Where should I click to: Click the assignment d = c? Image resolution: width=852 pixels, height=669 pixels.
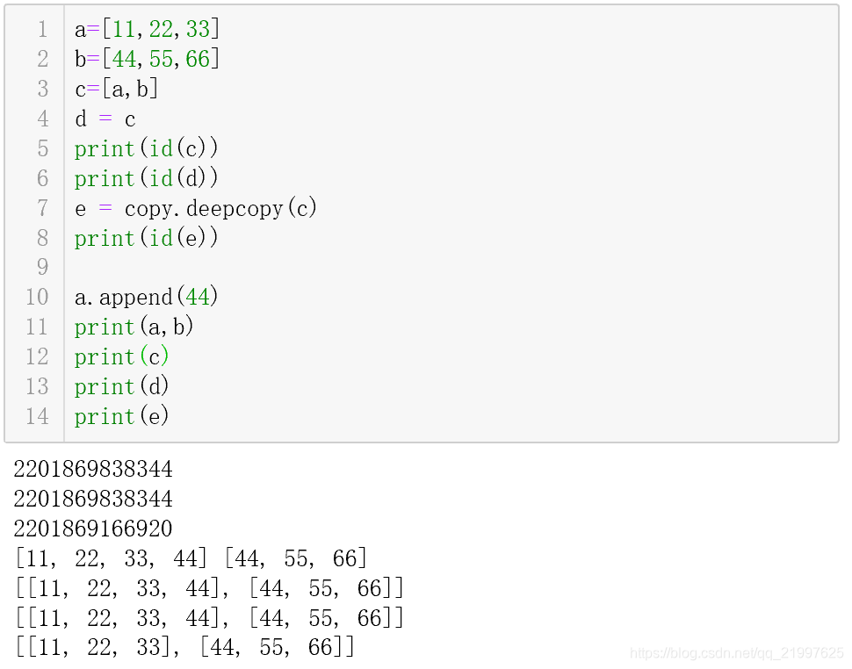(105, 119)
